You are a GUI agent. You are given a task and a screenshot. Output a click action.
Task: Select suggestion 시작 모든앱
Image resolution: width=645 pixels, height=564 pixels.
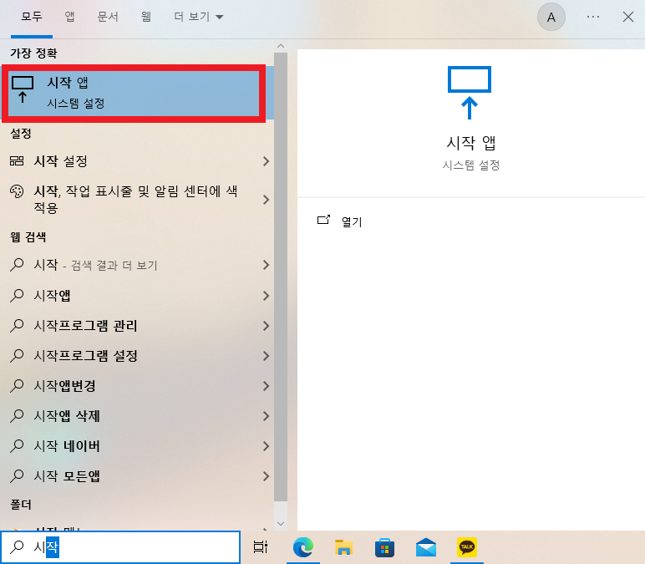(x=137, y=475)
